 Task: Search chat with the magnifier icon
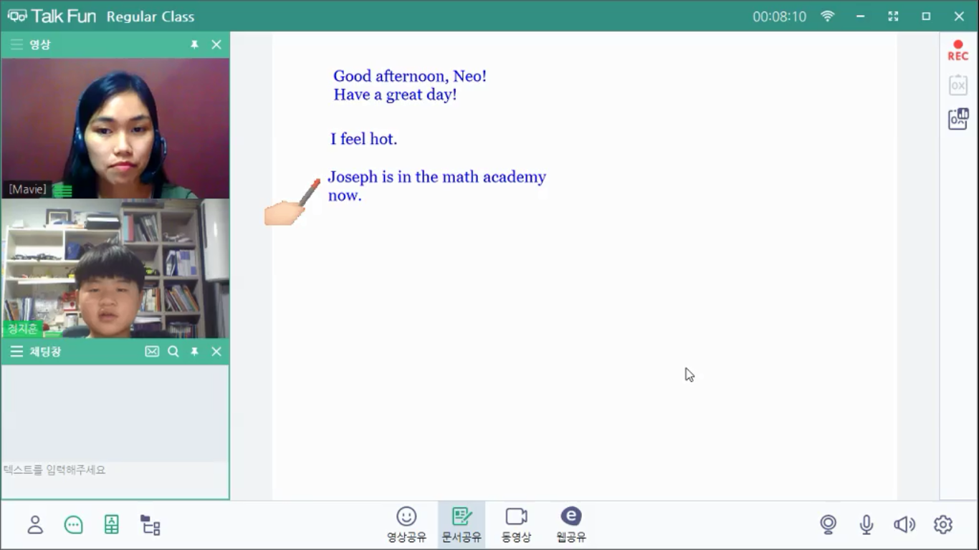click(173, 352)
